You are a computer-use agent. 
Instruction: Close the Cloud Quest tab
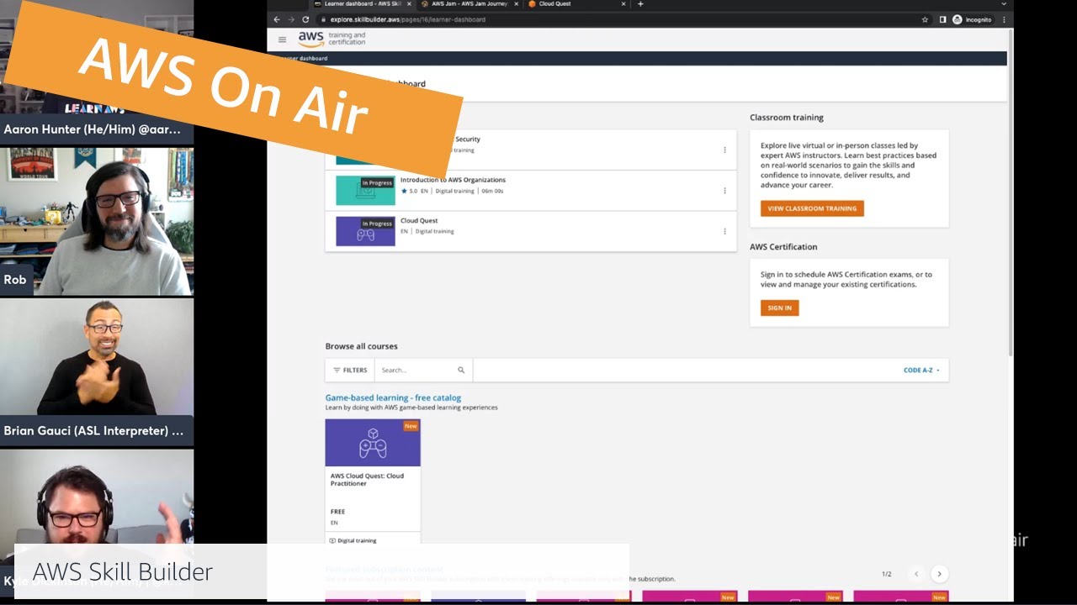[x=623, y=4]
